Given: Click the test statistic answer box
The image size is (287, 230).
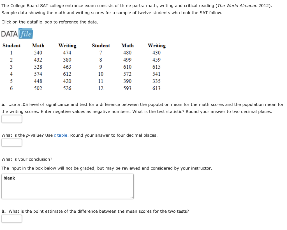Looking at the screenshot, I should (x=12, y=119).
